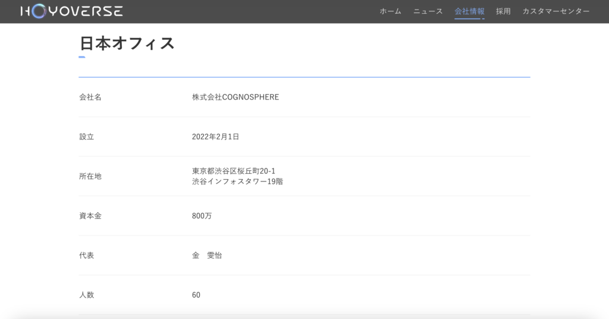This screenshot has width=609, height=319.
Task: Click the founding date 2022年2月1日
Action: (215, 137)
